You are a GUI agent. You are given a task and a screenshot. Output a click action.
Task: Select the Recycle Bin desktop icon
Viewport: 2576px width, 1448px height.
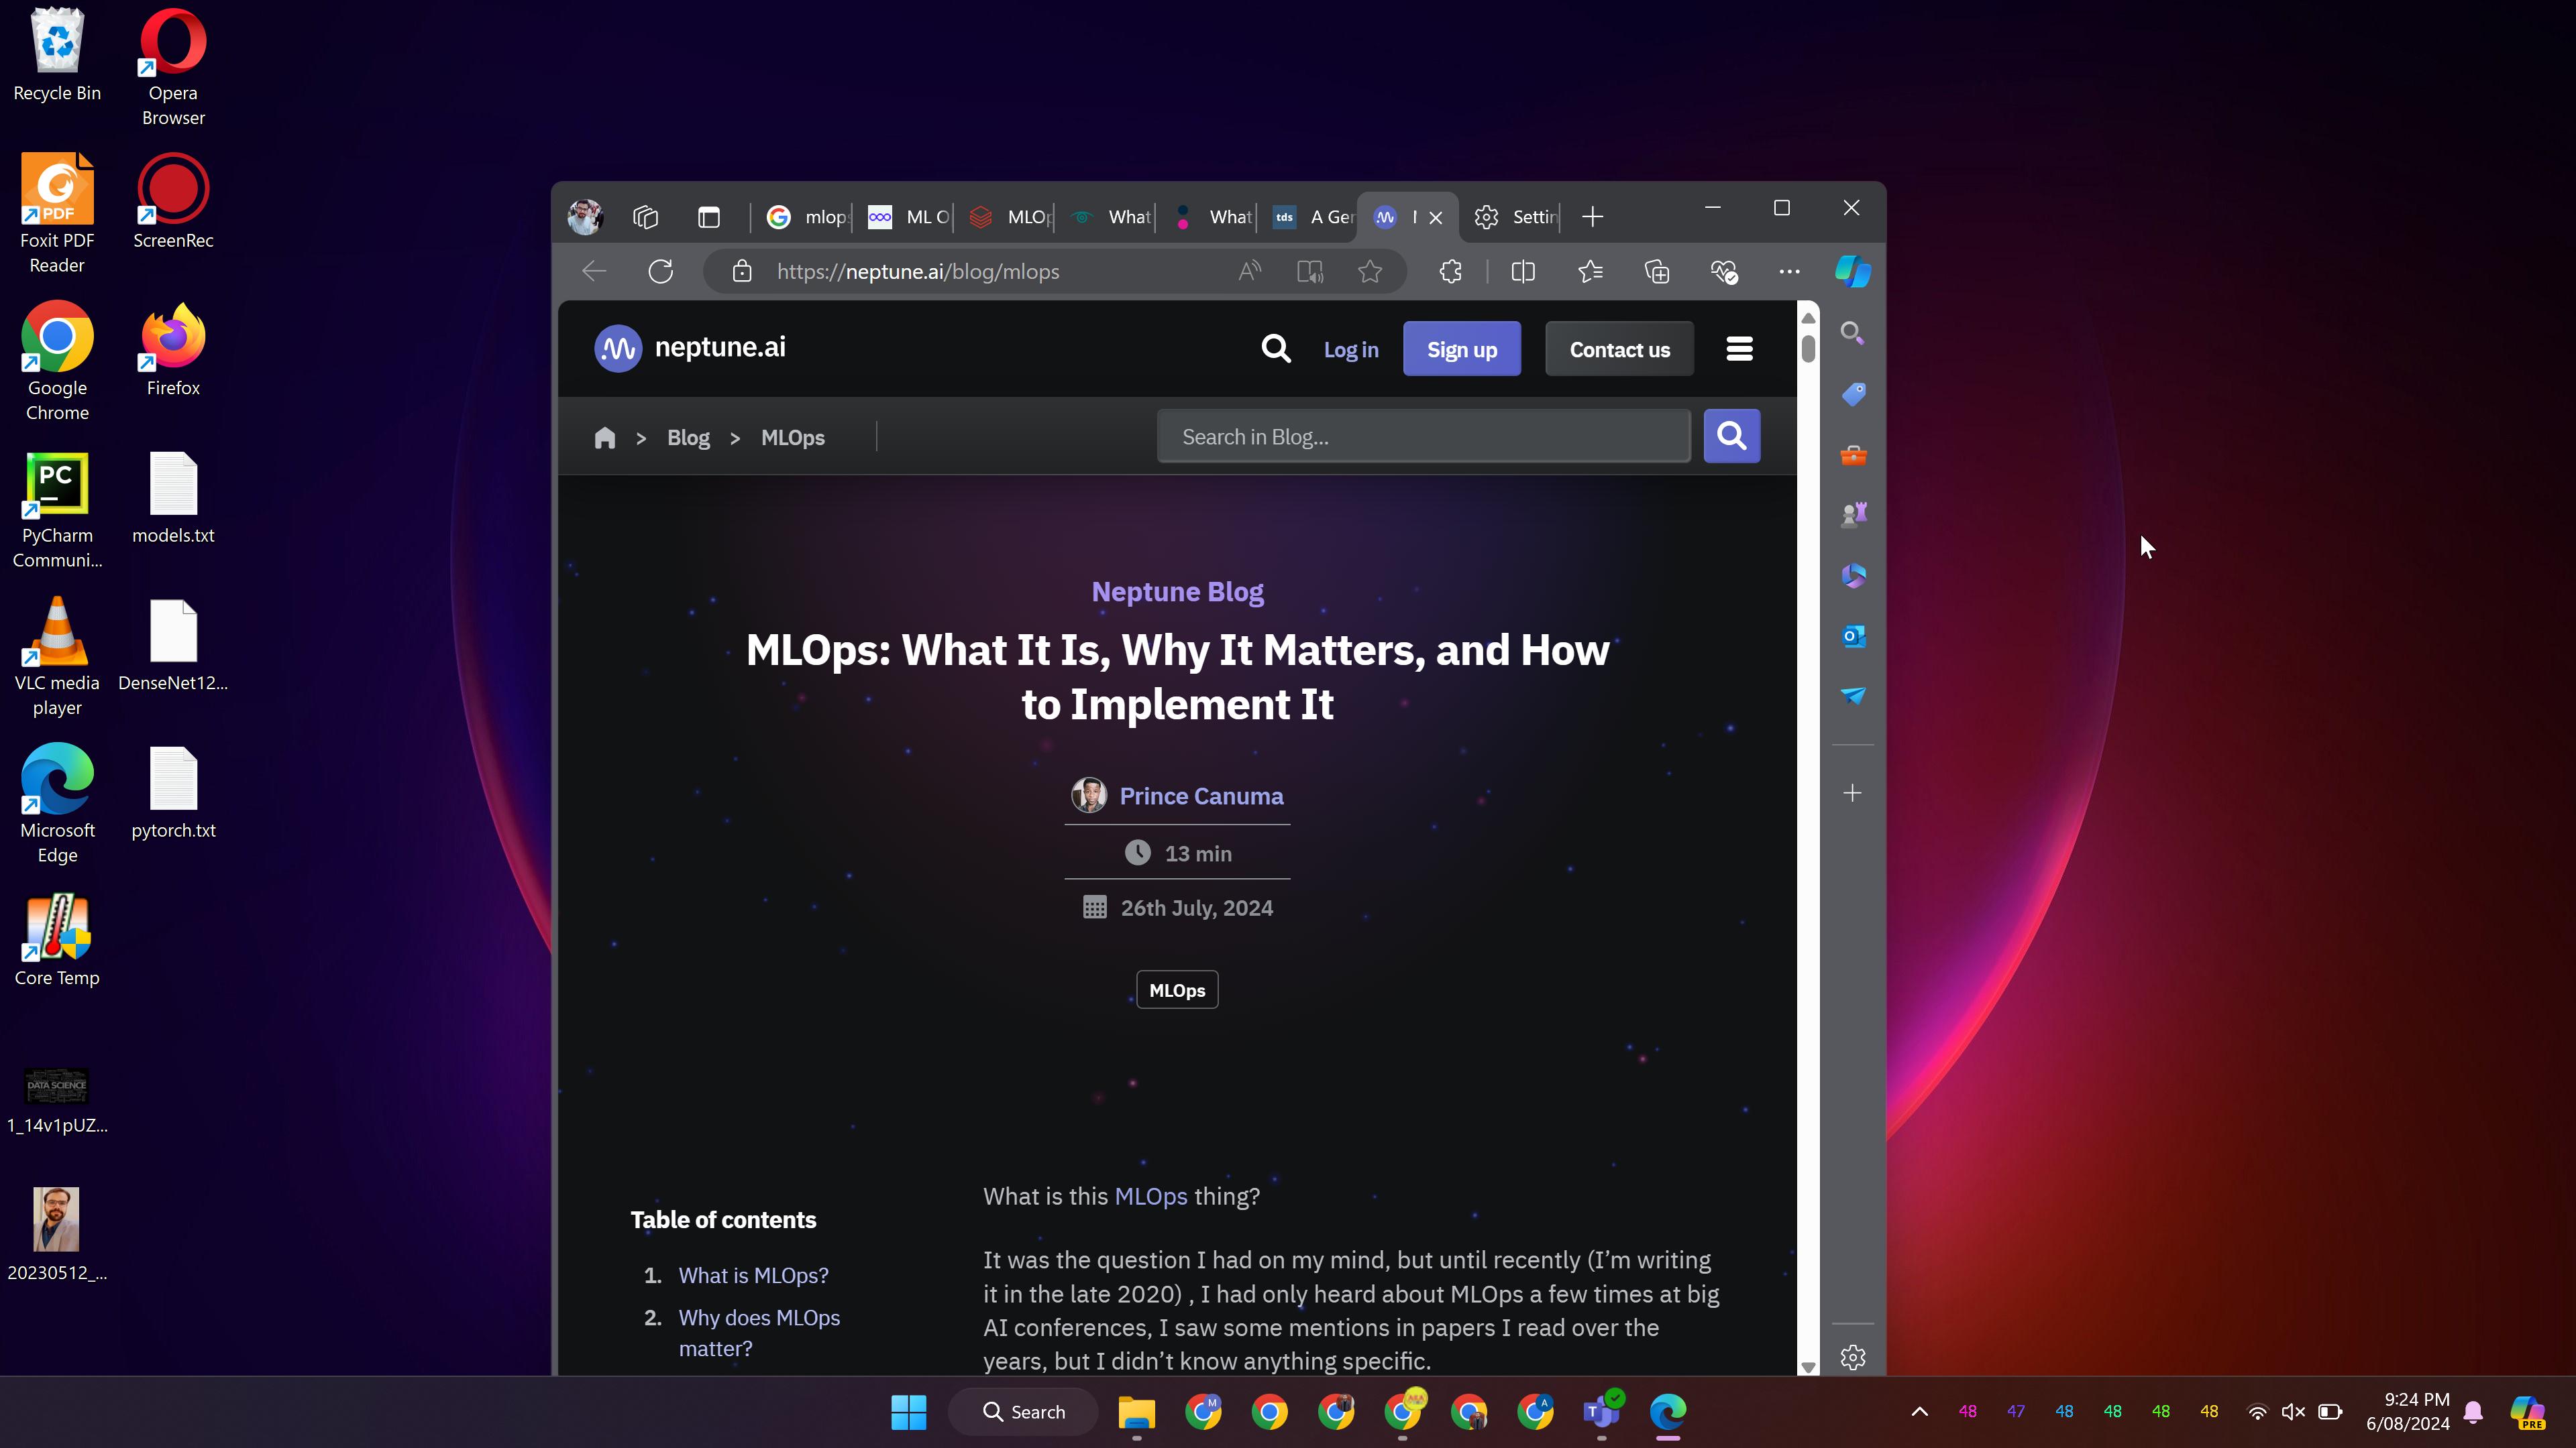[57, 55]
